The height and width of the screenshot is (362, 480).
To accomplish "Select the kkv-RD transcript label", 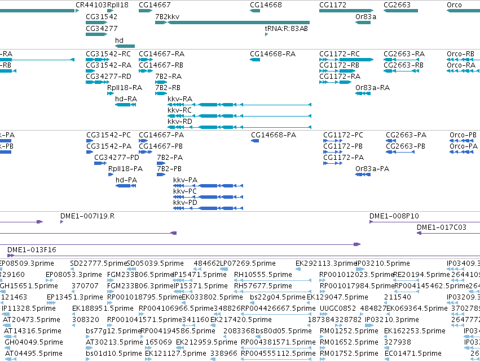I will [180, 122].
